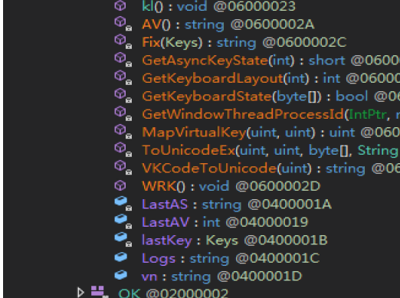Click the method icon beside WRK()
This screenshot has height=298, width=400.
(120, 185)
